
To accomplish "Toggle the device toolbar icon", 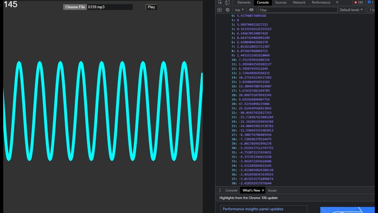I will pyautogui.click(x=227, y=2).
